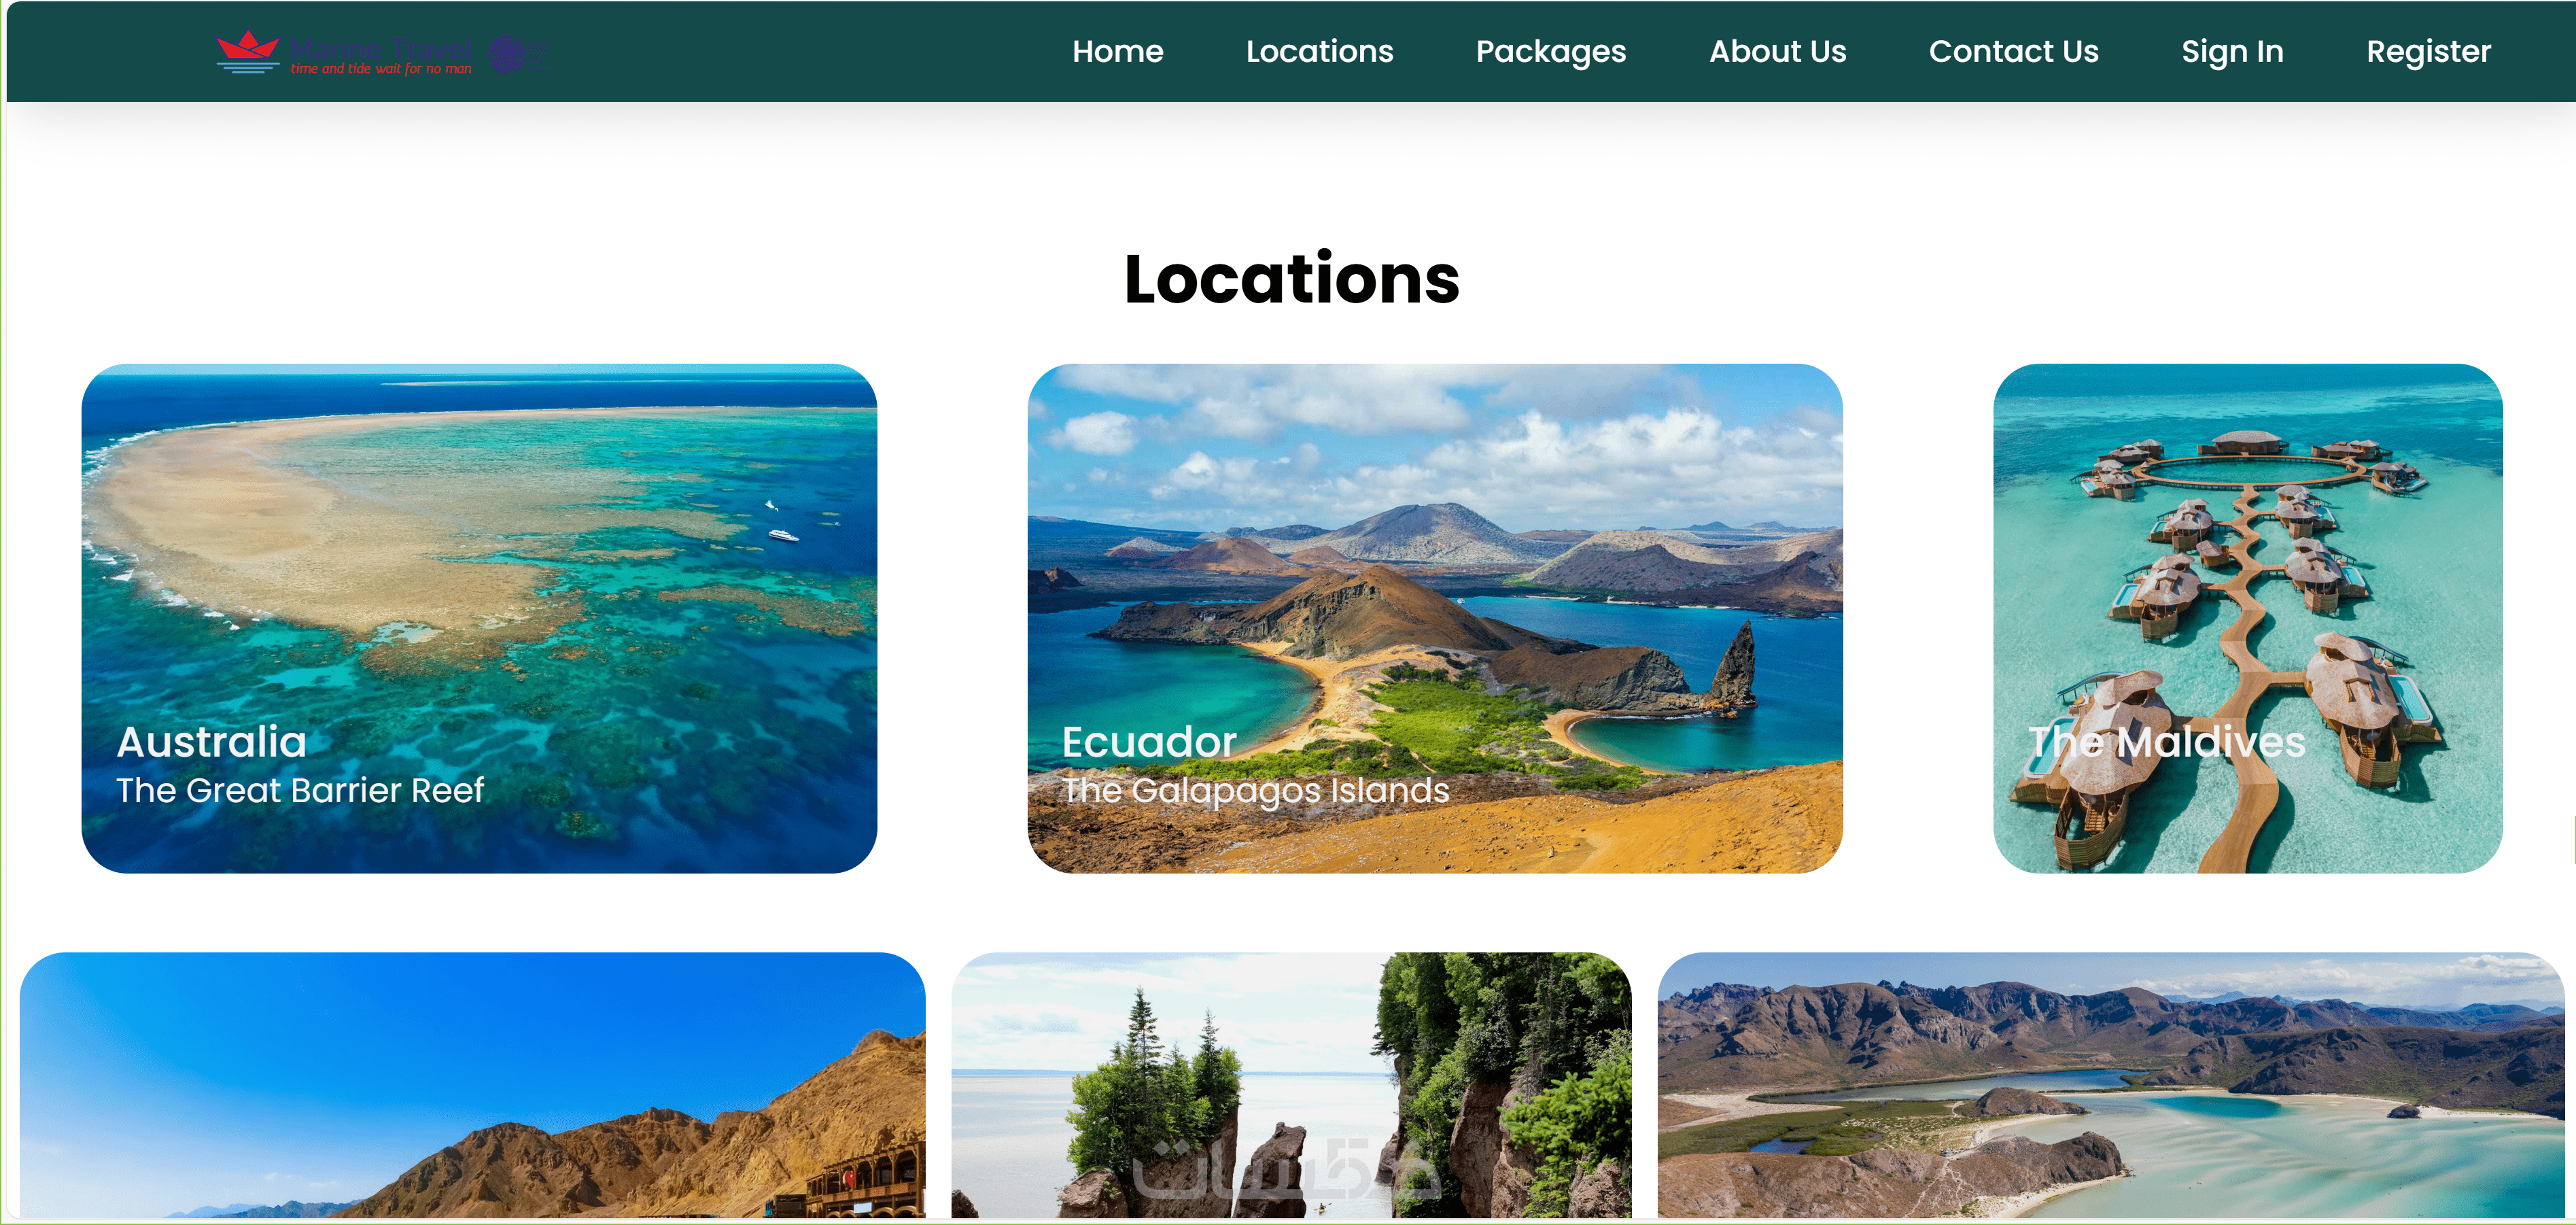This screenshot has width=2576, height=1225.
Task: Click the Australia title text
Action: 211,742
